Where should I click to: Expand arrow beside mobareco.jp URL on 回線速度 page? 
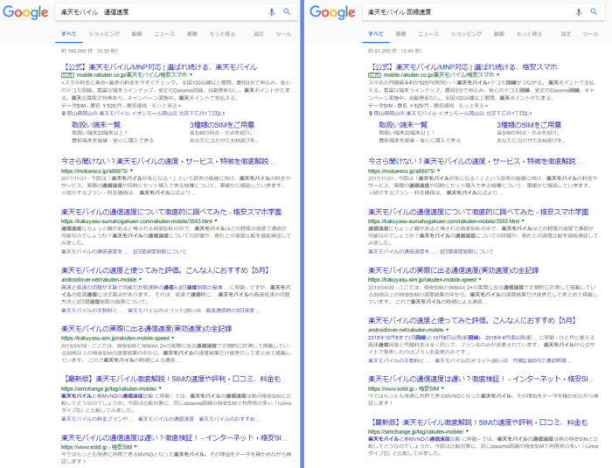tap(439, 171)
